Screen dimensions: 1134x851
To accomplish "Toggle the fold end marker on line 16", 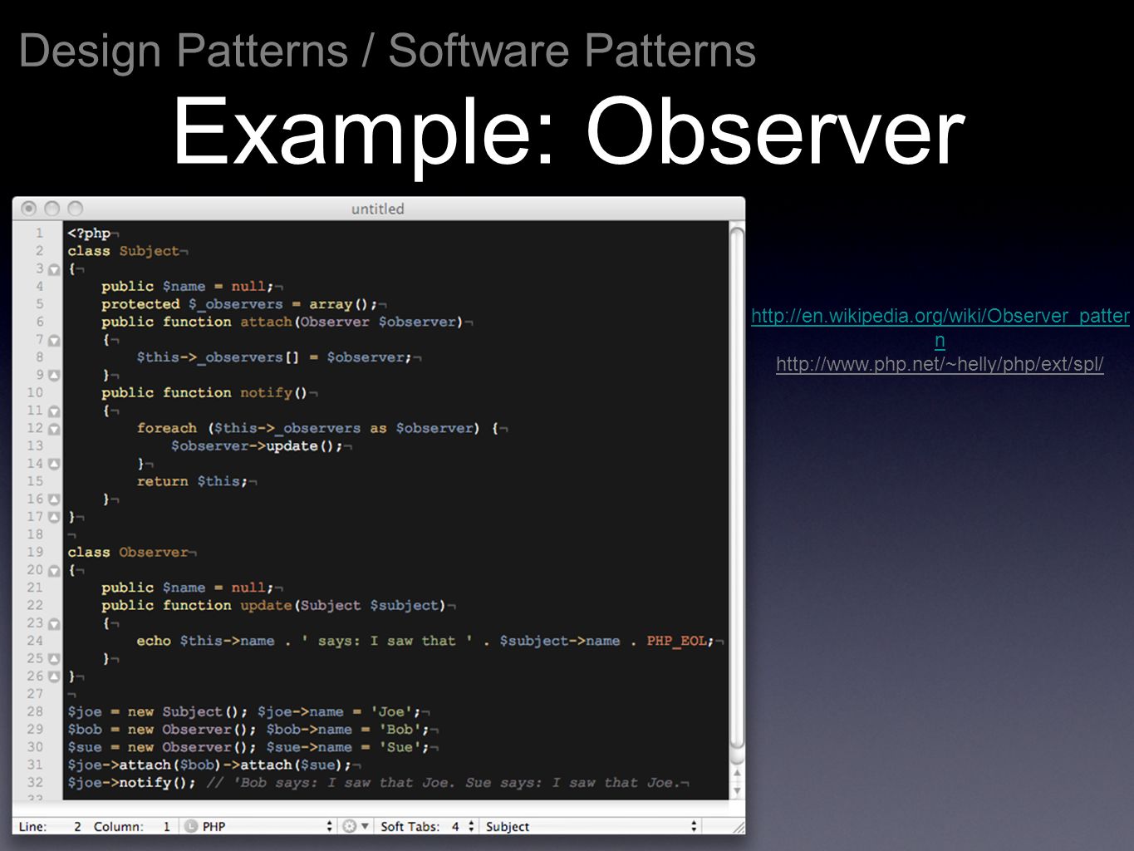I will click(x=54, y=499).
